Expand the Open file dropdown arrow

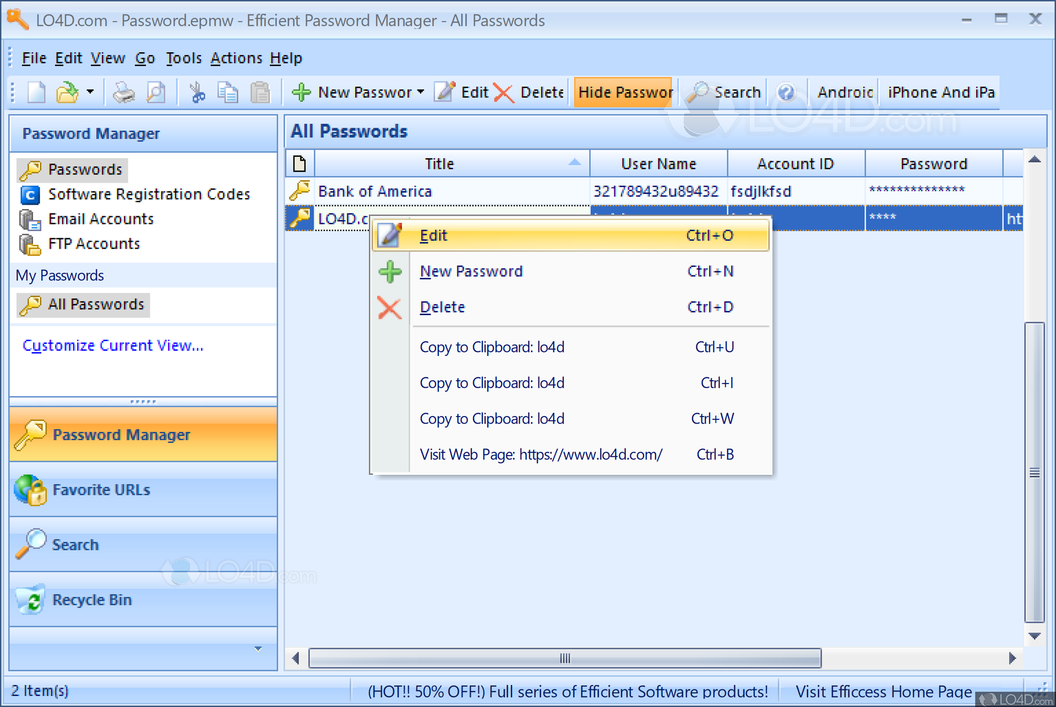click(90, 92)
